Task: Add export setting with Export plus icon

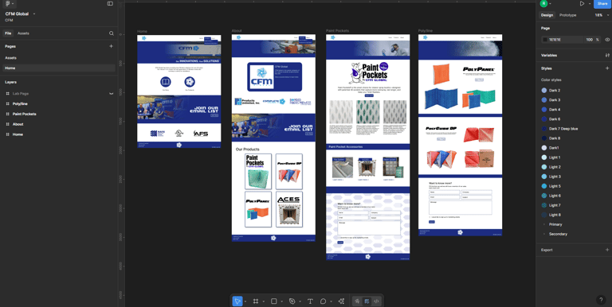Action: coord(607,250)
